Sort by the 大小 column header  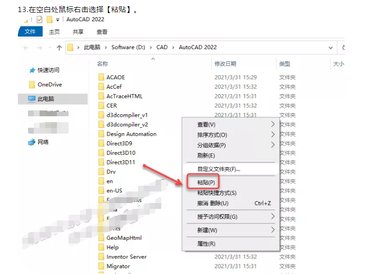[338, 64]
